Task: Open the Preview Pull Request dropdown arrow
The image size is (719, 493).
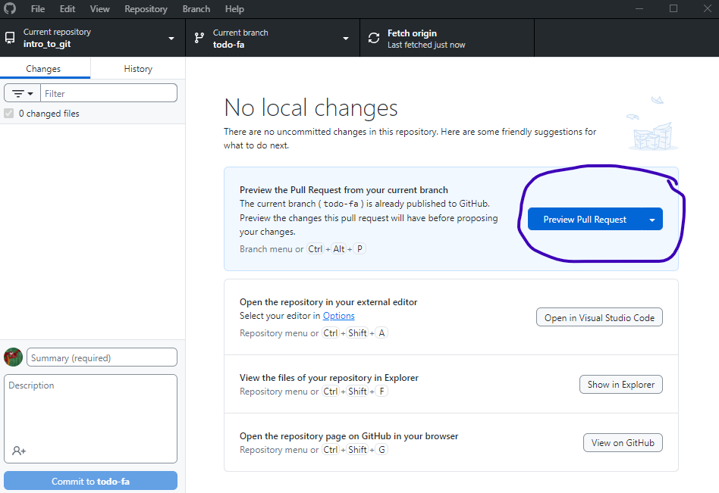Action: 652,220
